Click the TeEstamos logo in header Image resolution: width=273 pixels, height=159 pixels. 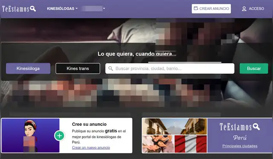tap(19, 9)
